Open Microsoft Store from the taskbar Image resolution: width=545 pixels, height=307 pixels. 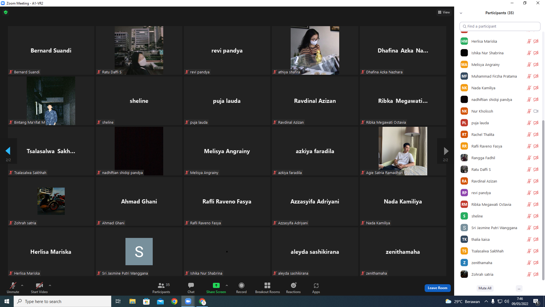coord(146,301)
